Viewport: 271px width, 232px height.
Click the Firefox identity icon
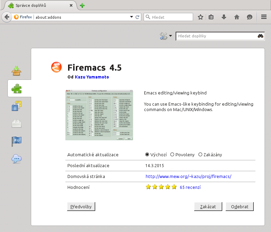(x=23, y=17)
